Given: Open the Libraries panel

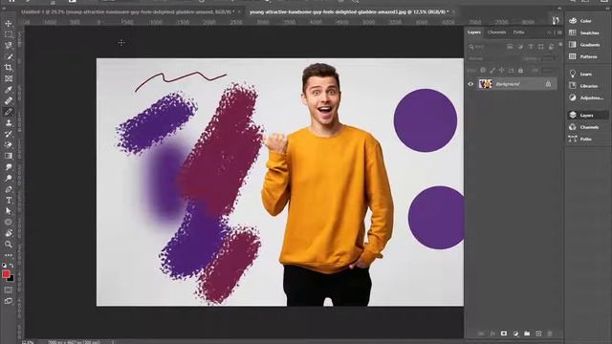Looking at the screenshot, I should 586,86.
